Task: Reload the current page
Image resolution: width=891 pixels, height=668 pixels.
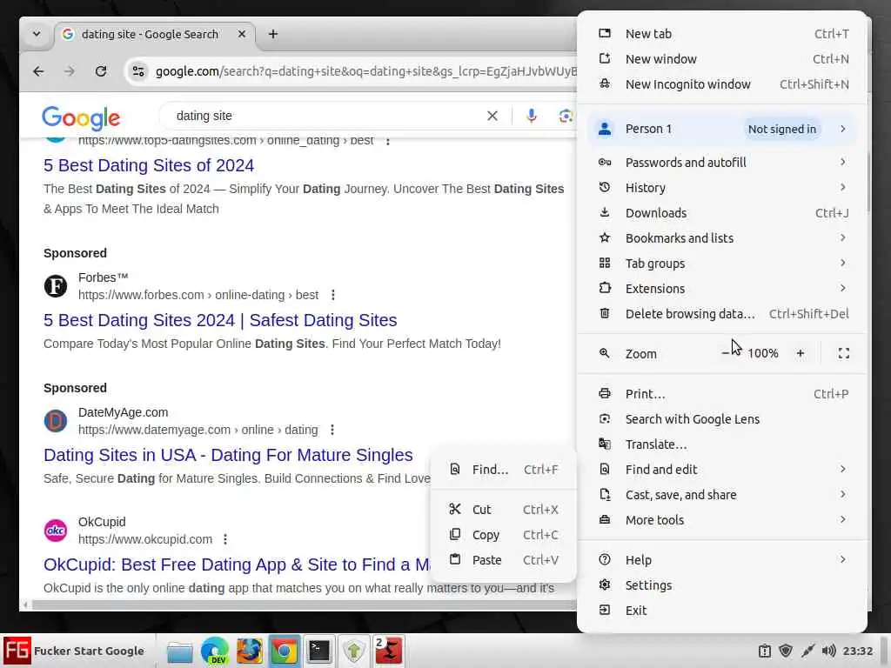Action: 101,71
